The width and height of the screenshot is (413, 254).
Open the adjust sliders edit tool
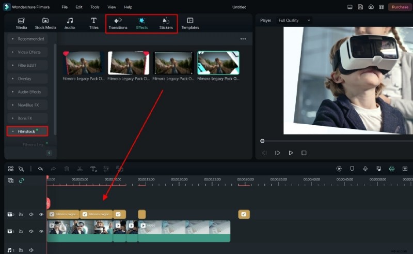pos(106,169)
